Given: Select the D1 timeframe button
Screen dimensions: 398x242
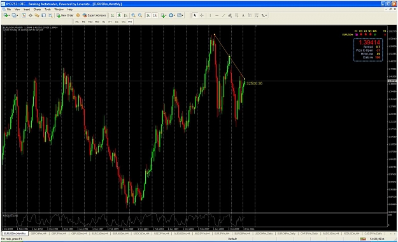Looking at the screenshot, I should point(117,22).
